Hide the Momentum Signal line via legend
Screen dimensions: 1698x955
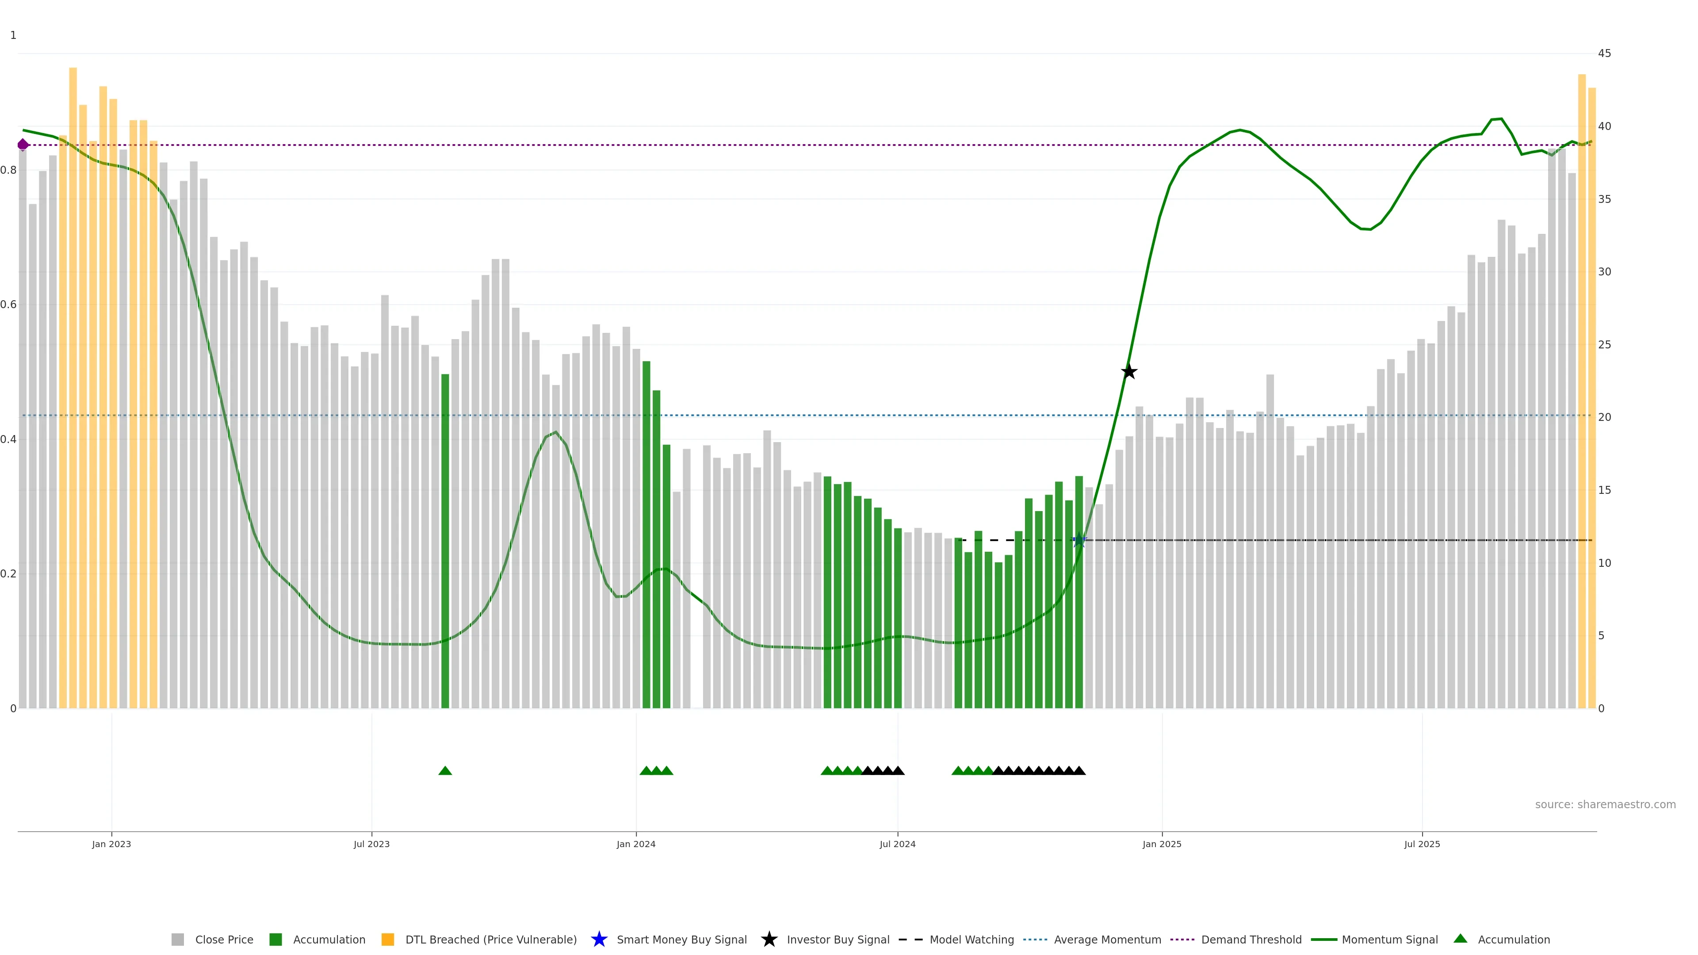tap(1389, 939)
